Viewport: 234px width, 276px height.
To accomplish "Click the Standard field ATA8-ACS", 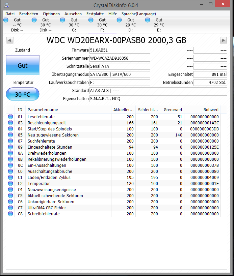I will click(x=158, y=91).
